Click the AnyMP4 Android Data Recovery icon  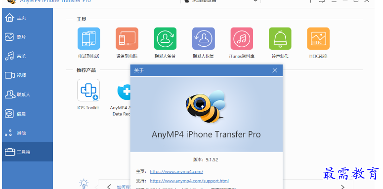124,91
